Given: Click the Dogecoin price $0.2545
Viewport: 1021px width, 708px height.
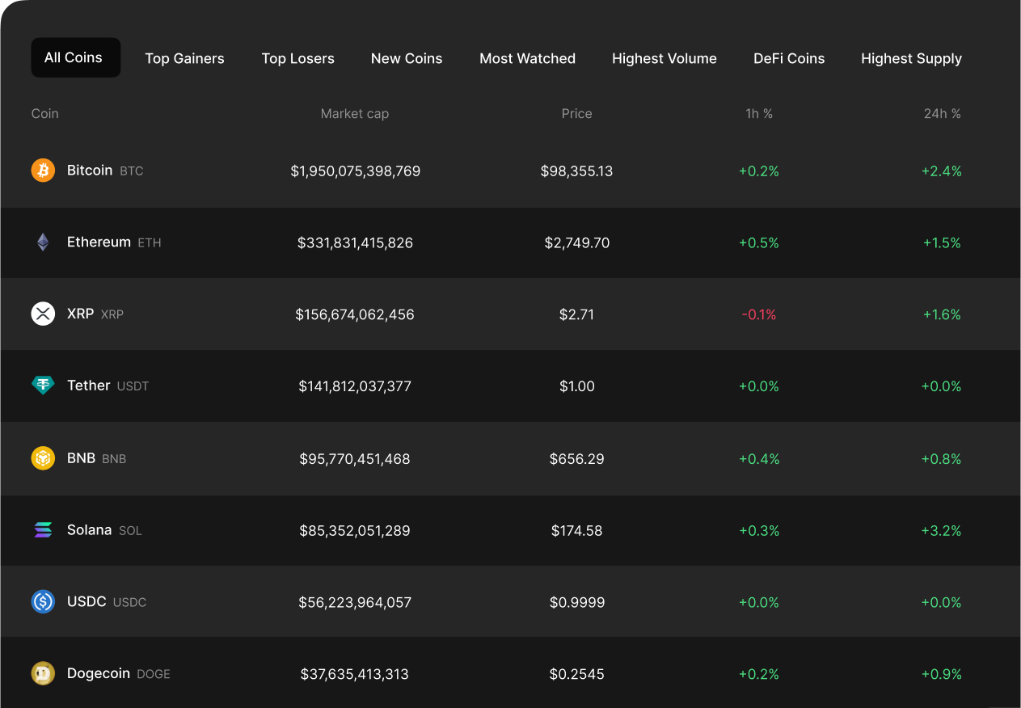Looking at the screenshot, I should point(577,674).
